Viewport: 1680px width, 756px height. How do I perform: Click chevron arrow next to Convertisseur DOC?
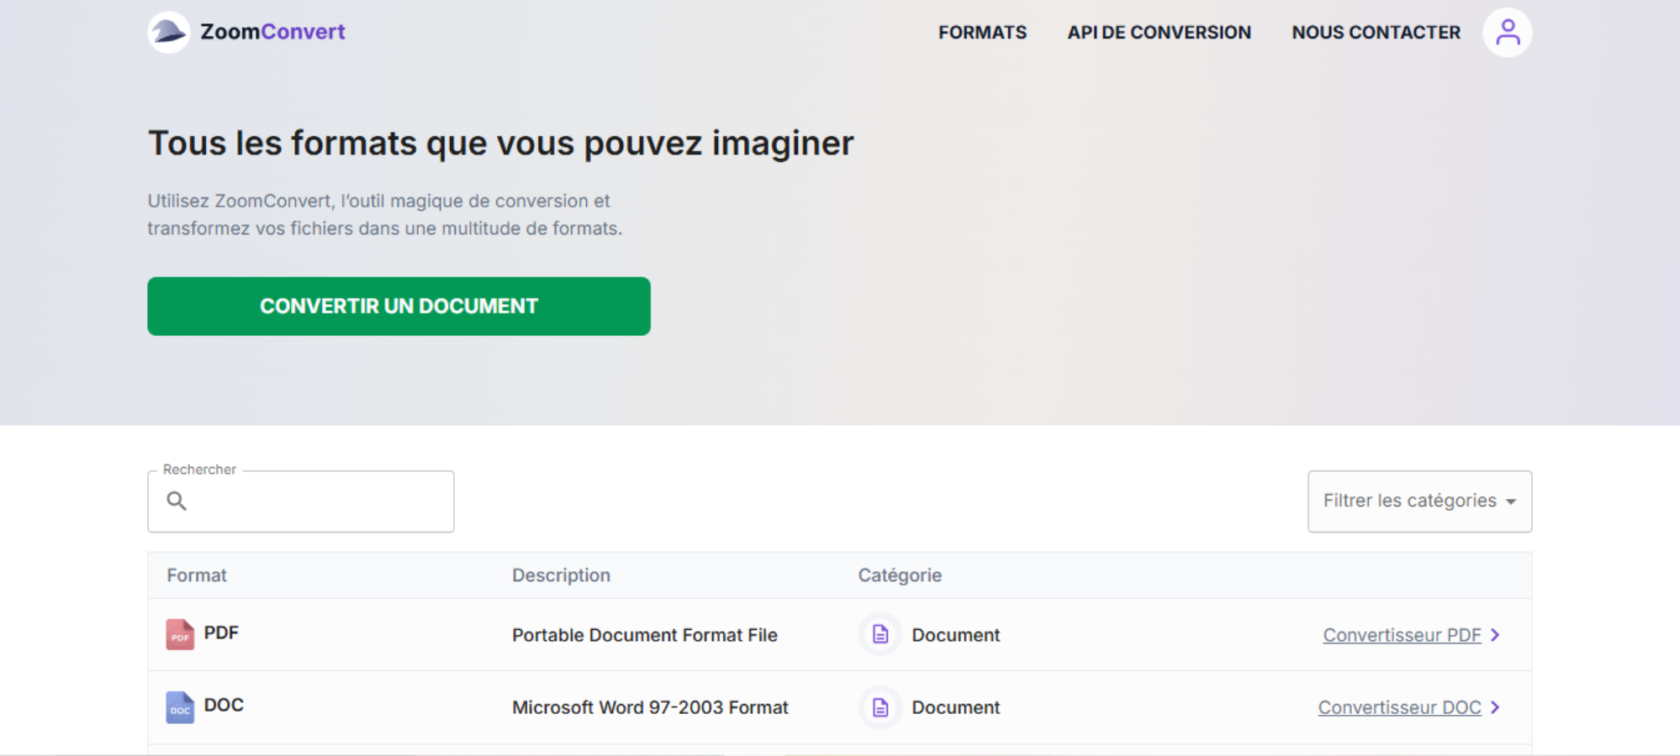[x=1495, y=707]
